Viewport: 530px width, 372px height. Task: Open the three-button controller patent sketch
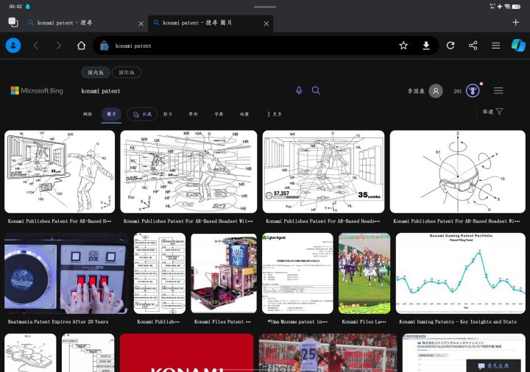click(x=30, y=353)
